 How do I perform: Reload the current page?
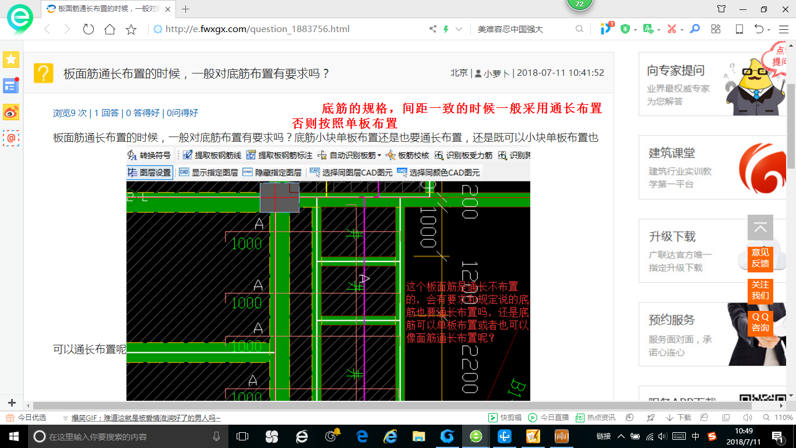tap(89, 29)
